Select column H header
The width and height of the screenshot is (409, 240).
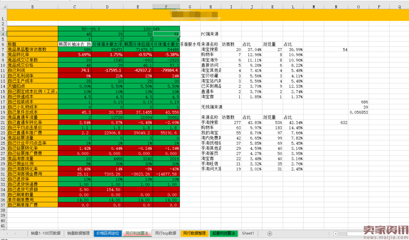[211, 7]
